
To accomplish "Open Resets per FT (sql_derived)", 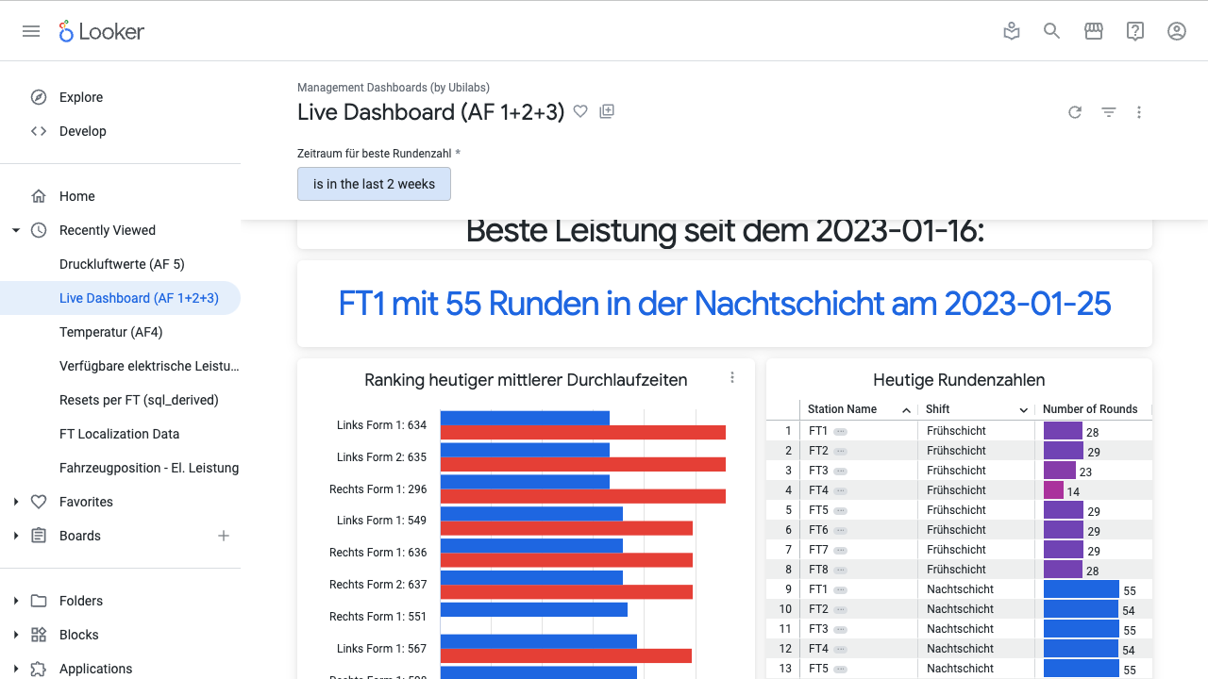I will click(139, 400).
